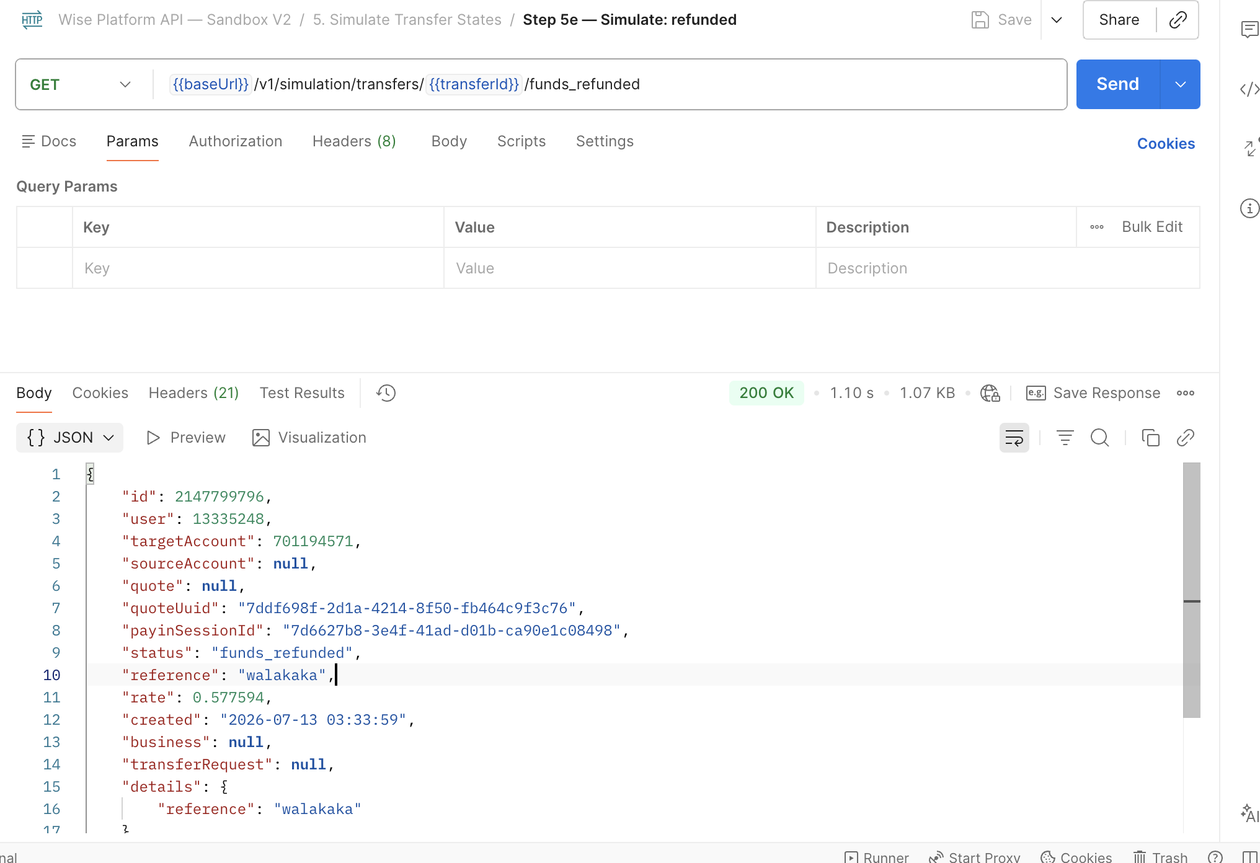Screen dimensions: 1260x863
Task: Click the query param Description field
Action: pyautogui.click(x=1007, y=268)
